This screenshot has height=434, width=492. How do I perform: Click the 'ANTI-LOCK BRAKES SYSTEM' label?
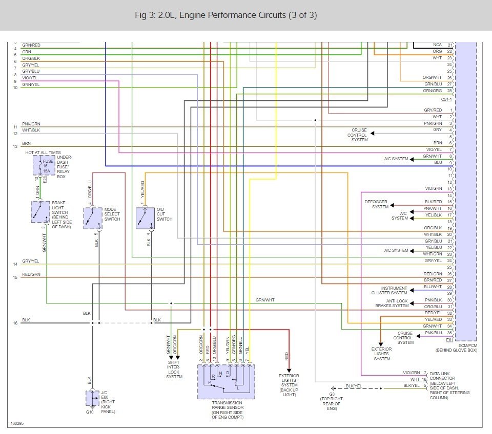(392, 303)
